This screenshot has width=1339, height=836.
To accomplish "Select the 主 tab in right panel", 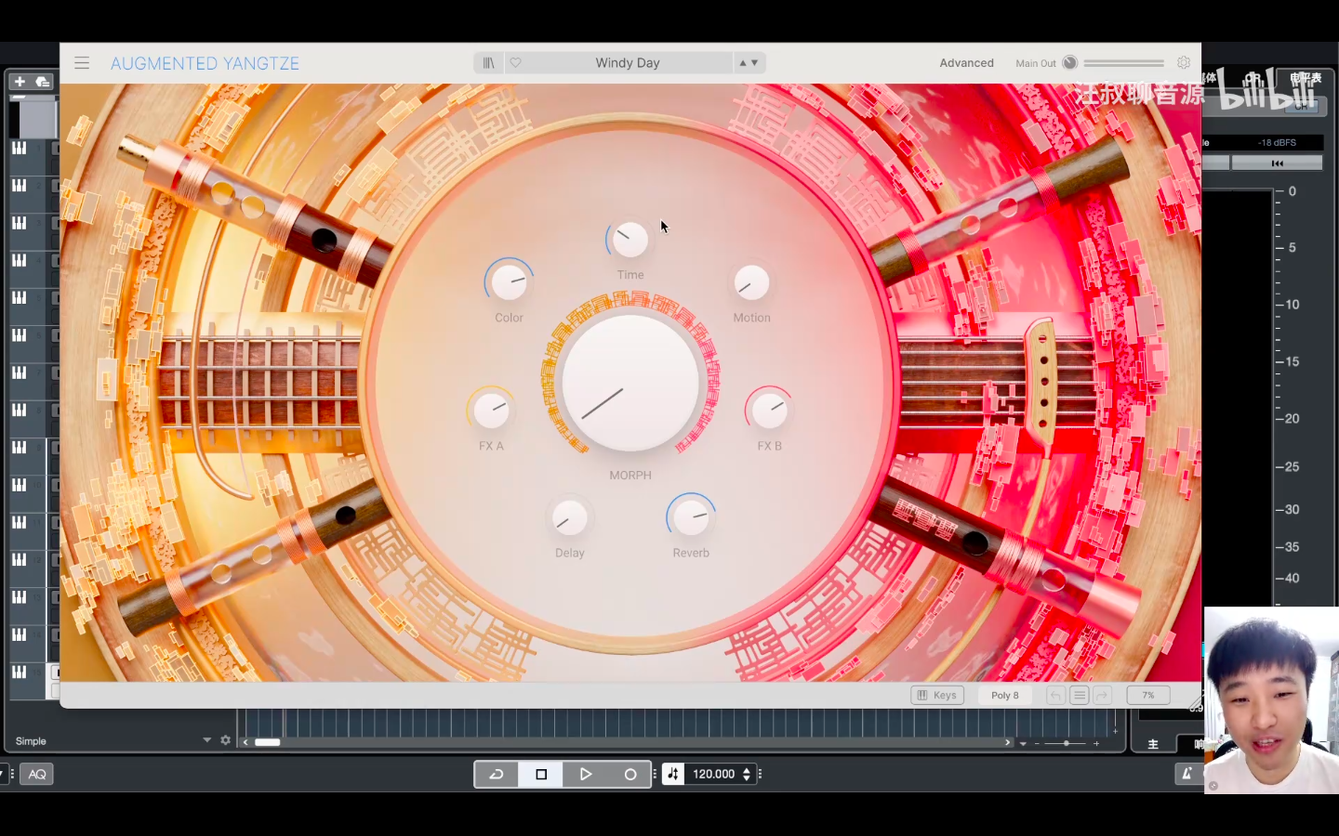I will pos(1153,744).
